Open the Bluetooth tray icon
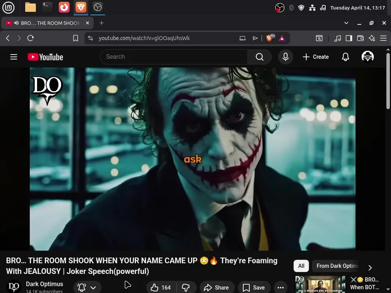The image size is (391, 293). pos(291,8)
